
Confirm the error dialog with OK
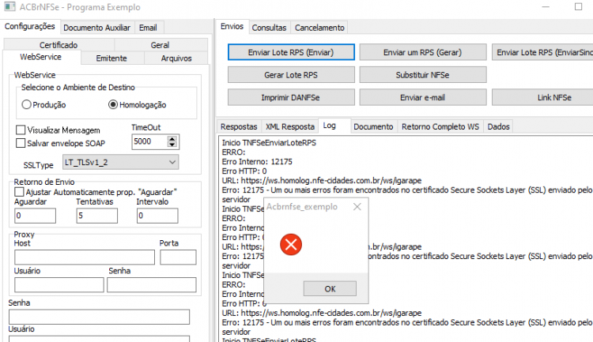330,289
